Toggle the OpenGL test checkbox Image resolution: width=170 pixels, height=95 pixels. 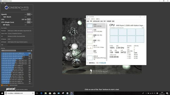click(x=32, y=14)
